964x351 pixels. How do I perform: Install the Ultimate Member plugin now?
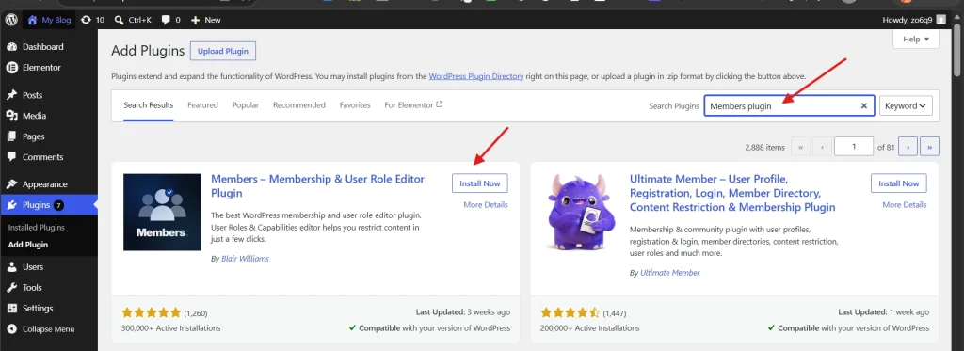(899, 183)
